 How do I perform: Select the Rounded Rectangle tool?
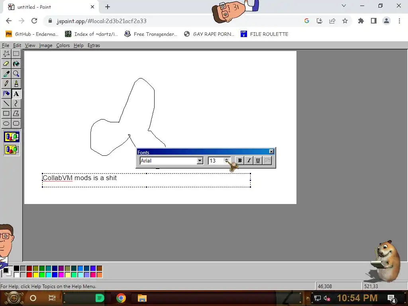point(16,124)
